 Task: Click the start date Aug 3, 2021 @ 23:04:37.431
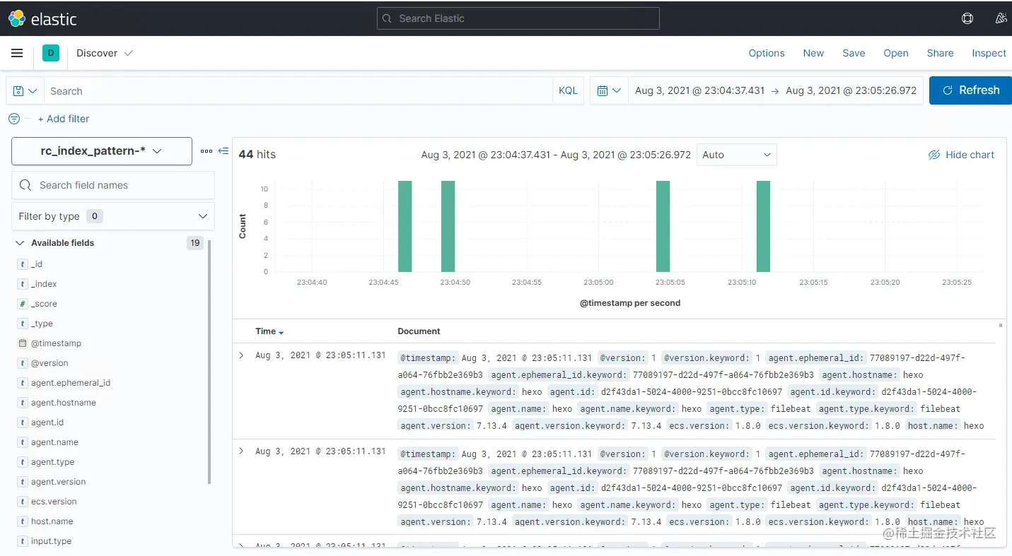(699, 90)
